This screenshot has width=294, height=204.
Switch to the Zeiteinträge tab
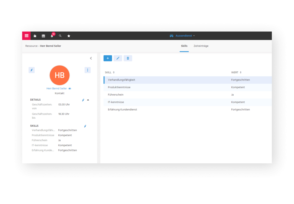[x=201, y=46]
